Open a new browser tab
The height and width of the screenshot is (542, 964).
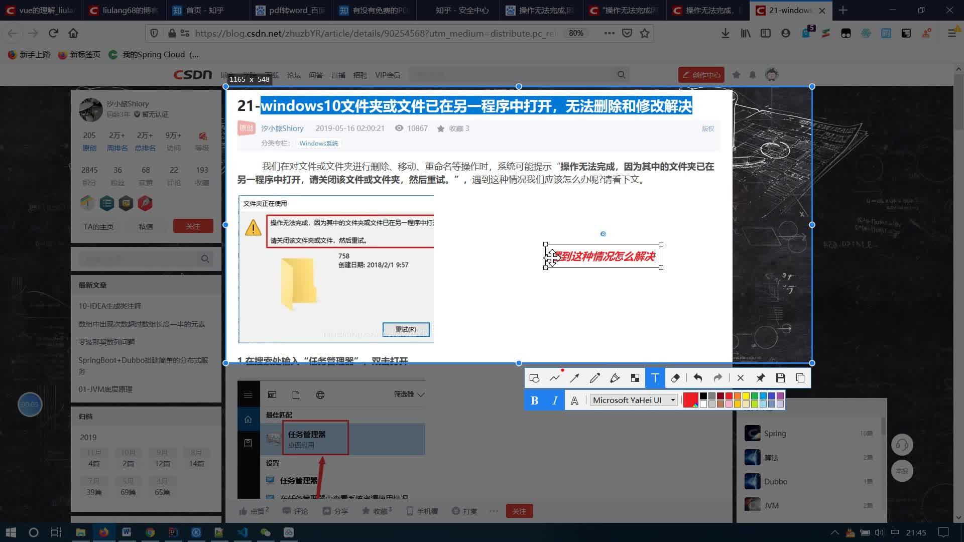(x=843, y=10)
